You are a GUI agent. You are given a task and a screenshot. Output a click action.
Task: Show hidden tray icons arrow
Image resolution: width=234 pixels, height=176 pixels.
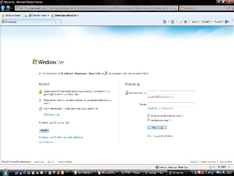[192, 173]
